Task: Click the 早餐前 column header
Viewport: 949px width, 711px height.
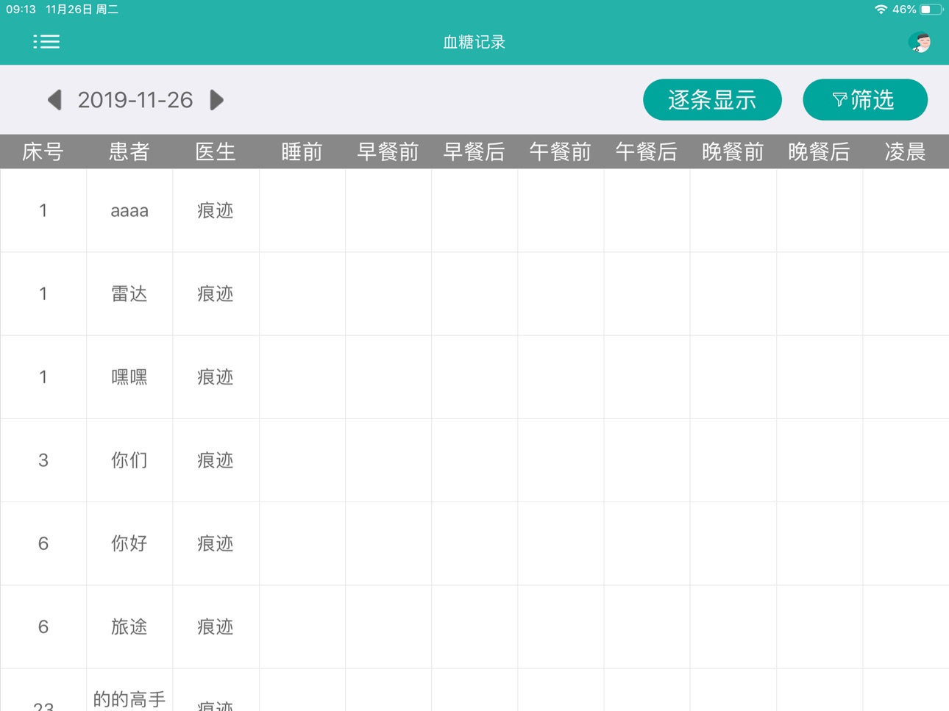Action: (x=388, y=151)
